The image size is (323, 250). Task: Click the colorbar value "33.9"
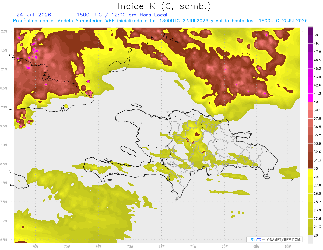coord(317,143)
